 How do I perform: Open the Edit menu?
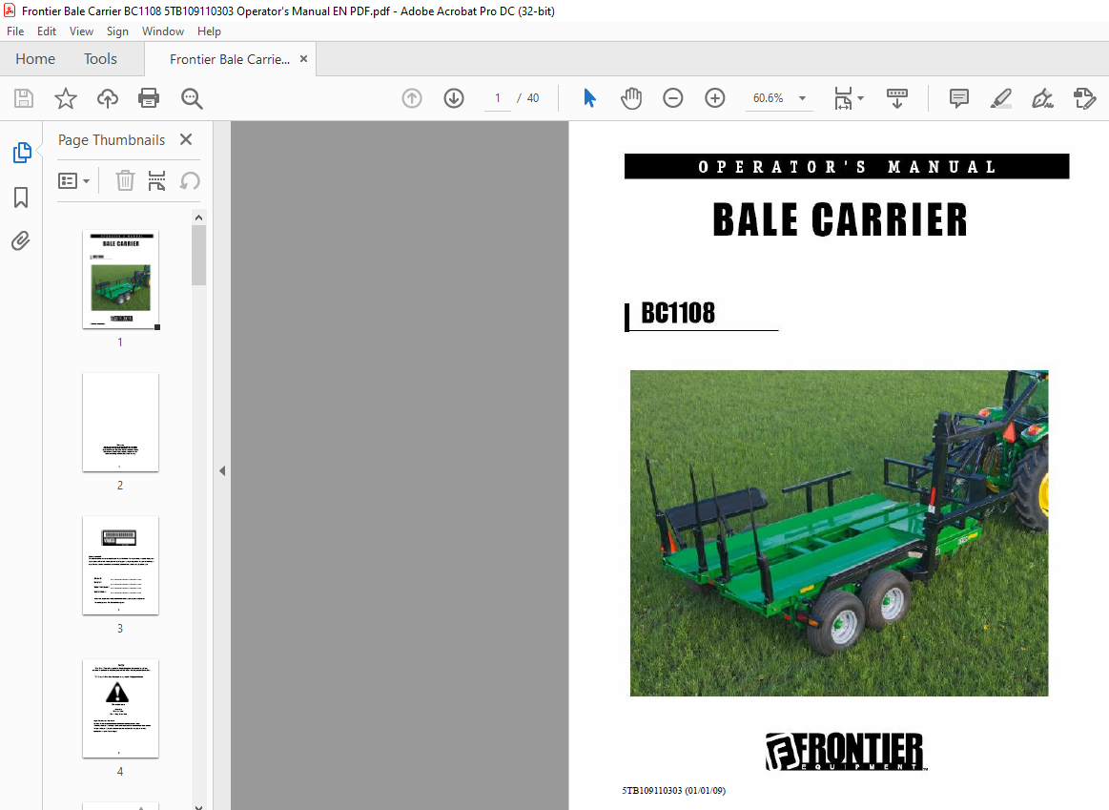pyautogui.click(x=47, y=31)
